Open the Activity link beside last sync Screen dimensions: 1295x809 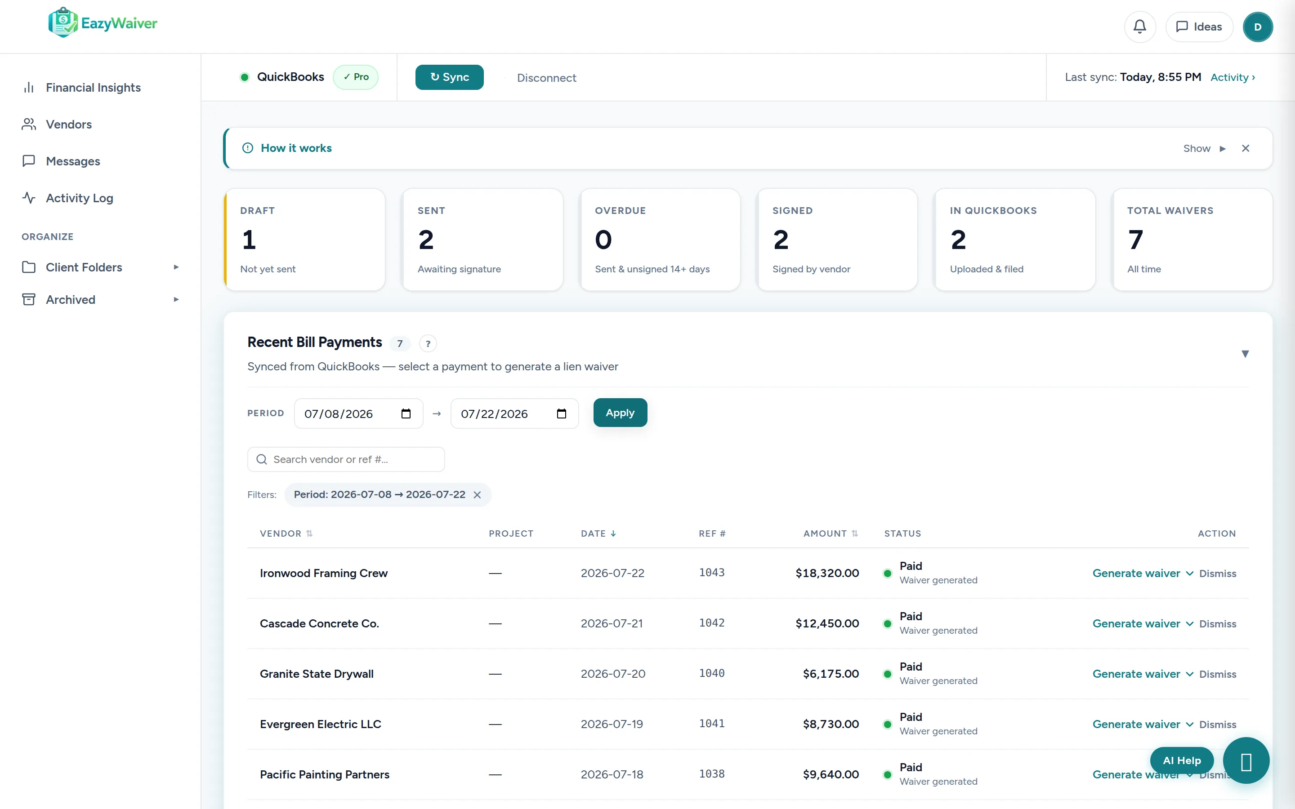click(1232, 77)
